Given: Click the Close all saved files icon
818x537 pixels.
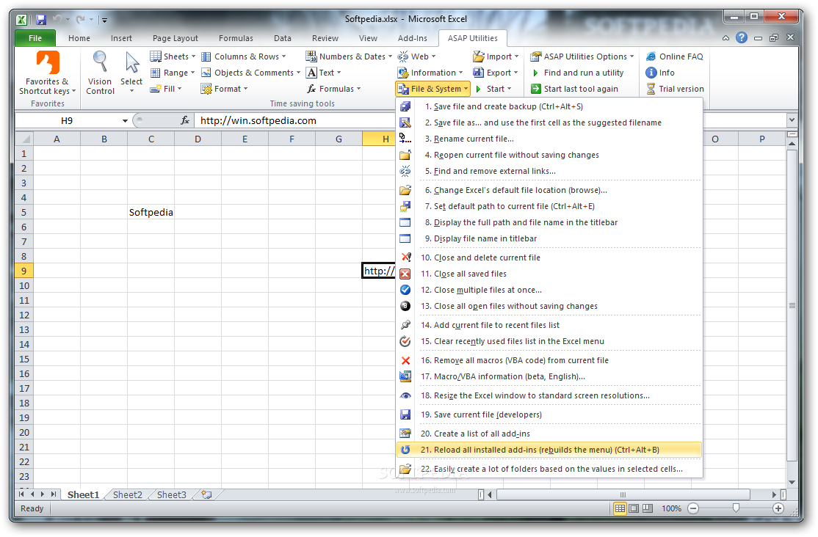Looking at the screenshot, I should (405, 274).
